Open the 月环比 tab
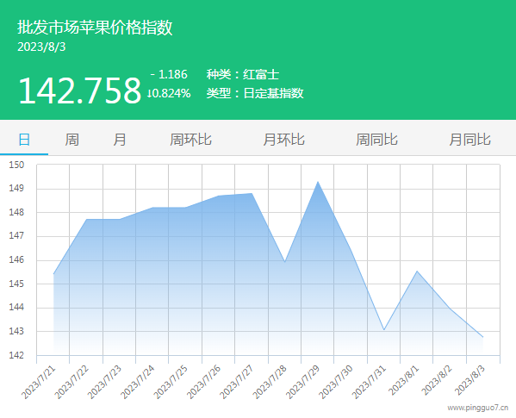 coord(283,140)
